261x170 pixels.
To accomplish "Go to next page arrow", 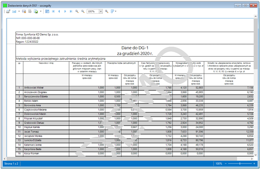I will pos(65,11).
